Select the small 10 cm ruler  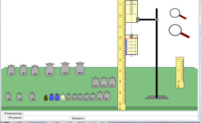tap(180, 72)
